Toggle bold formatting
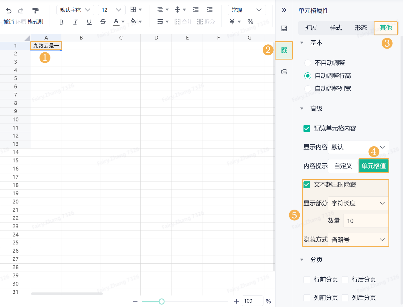 61,22
